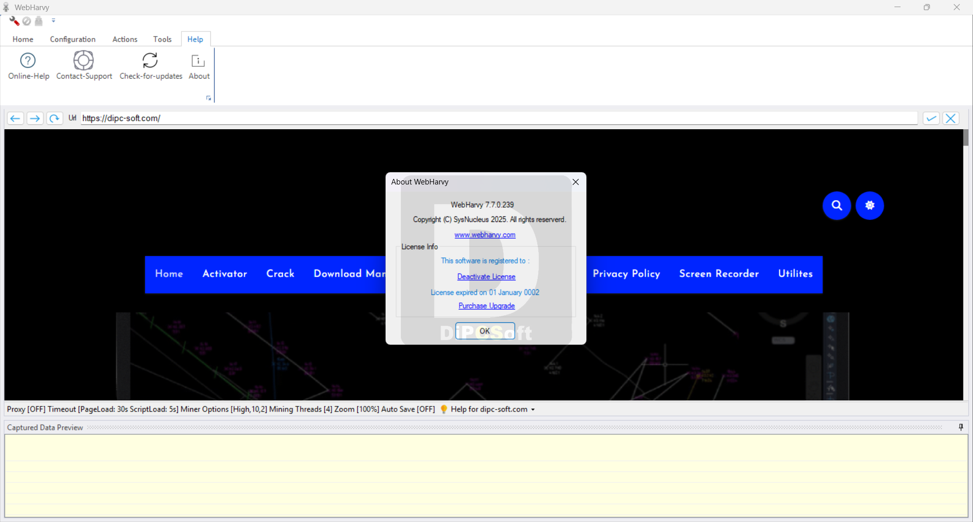Open the Actions ribbon tab
973x522 pixels.
(x=125, y=39)
